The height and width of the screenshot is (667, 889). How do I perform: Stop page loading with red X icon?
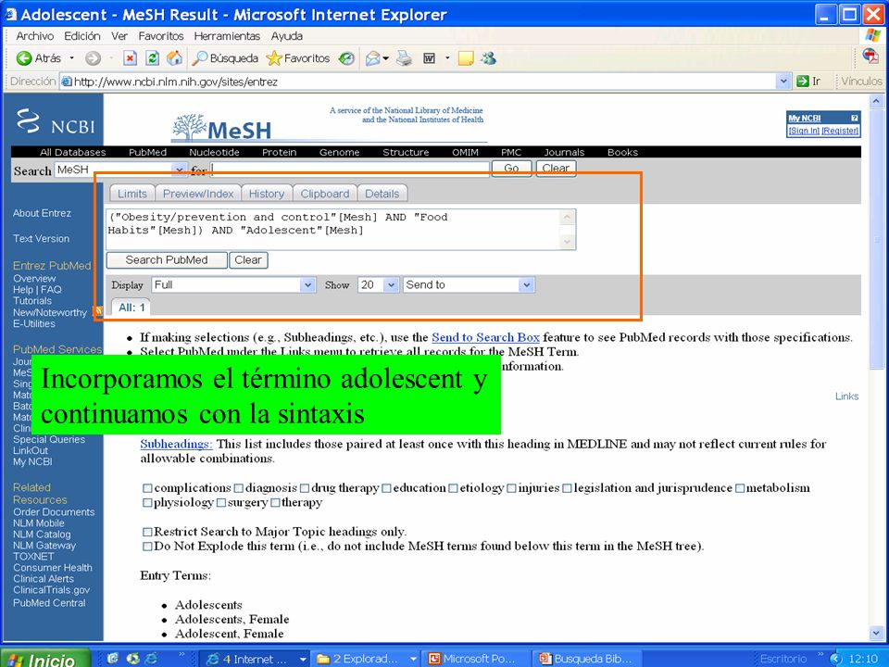click(130, 57)
